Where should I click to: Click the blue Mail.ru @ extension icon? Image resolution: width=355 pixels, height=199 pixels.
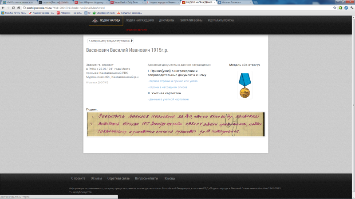pyautogui.click(x=346, y=8)
